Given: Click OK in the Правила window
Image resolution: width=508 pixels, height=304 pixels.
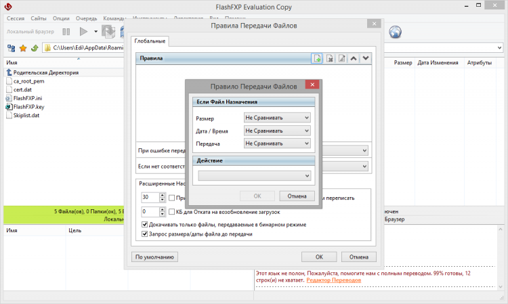Looking at the screenshot, I should [x=319, y=257].
